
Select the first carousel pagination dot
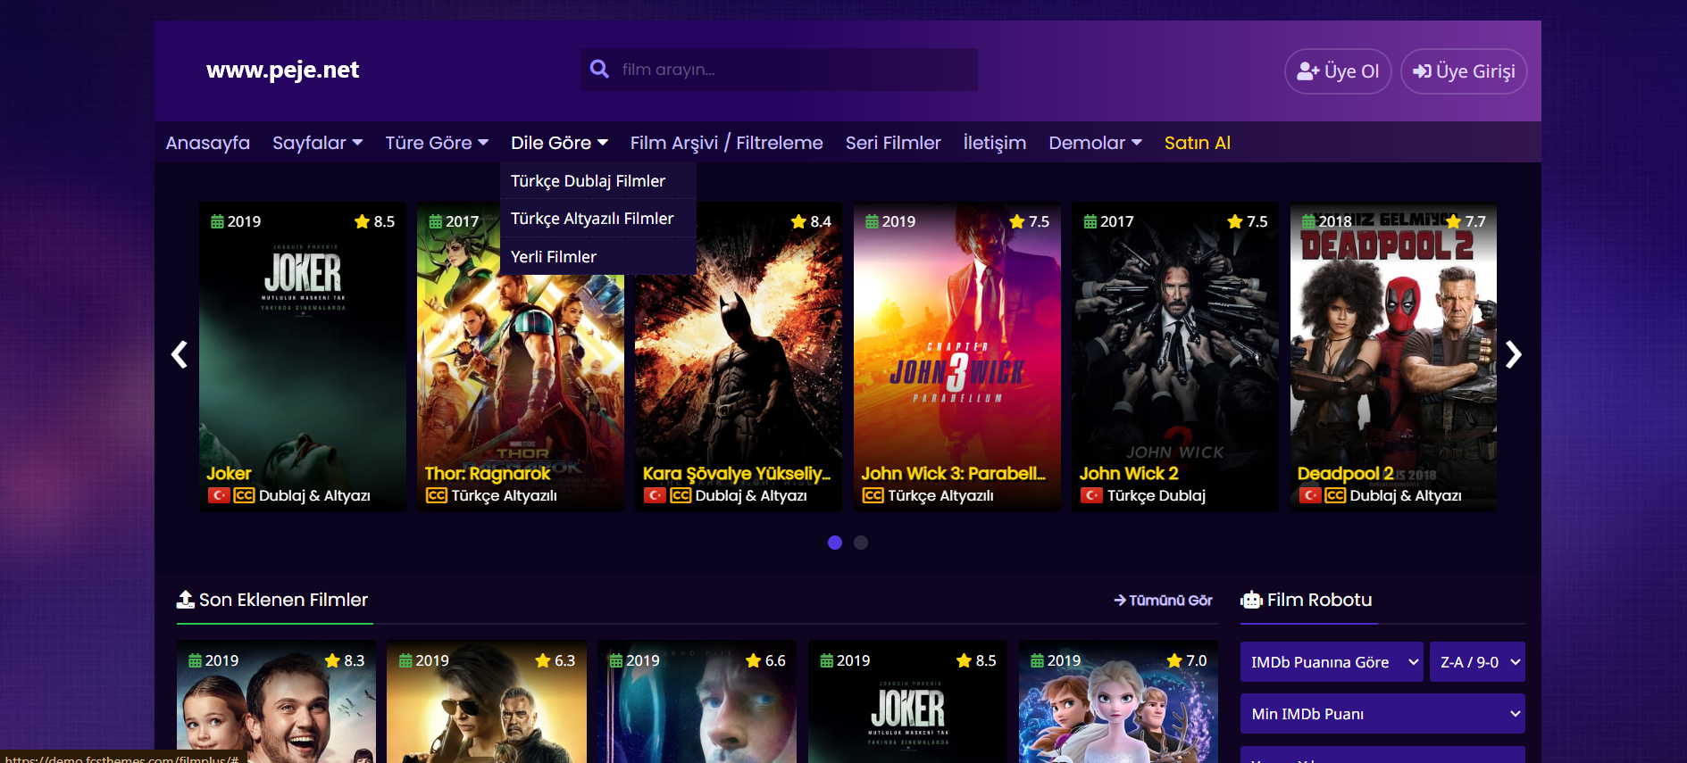(835, 543)
